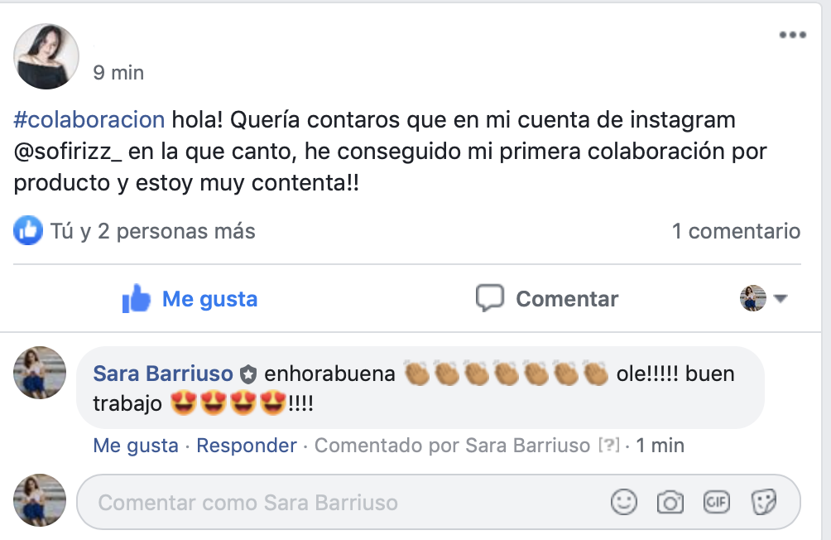The height and width of the screenshot is (540, 831).
Task: Click the emoji smiley icon in comment box
Action: [624, 502]
